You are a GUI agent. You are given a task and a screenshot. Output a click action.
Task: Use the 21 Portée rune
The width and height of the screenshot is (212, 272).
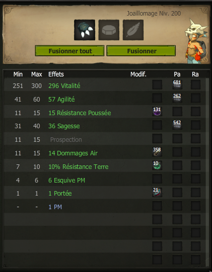point(157,192)
